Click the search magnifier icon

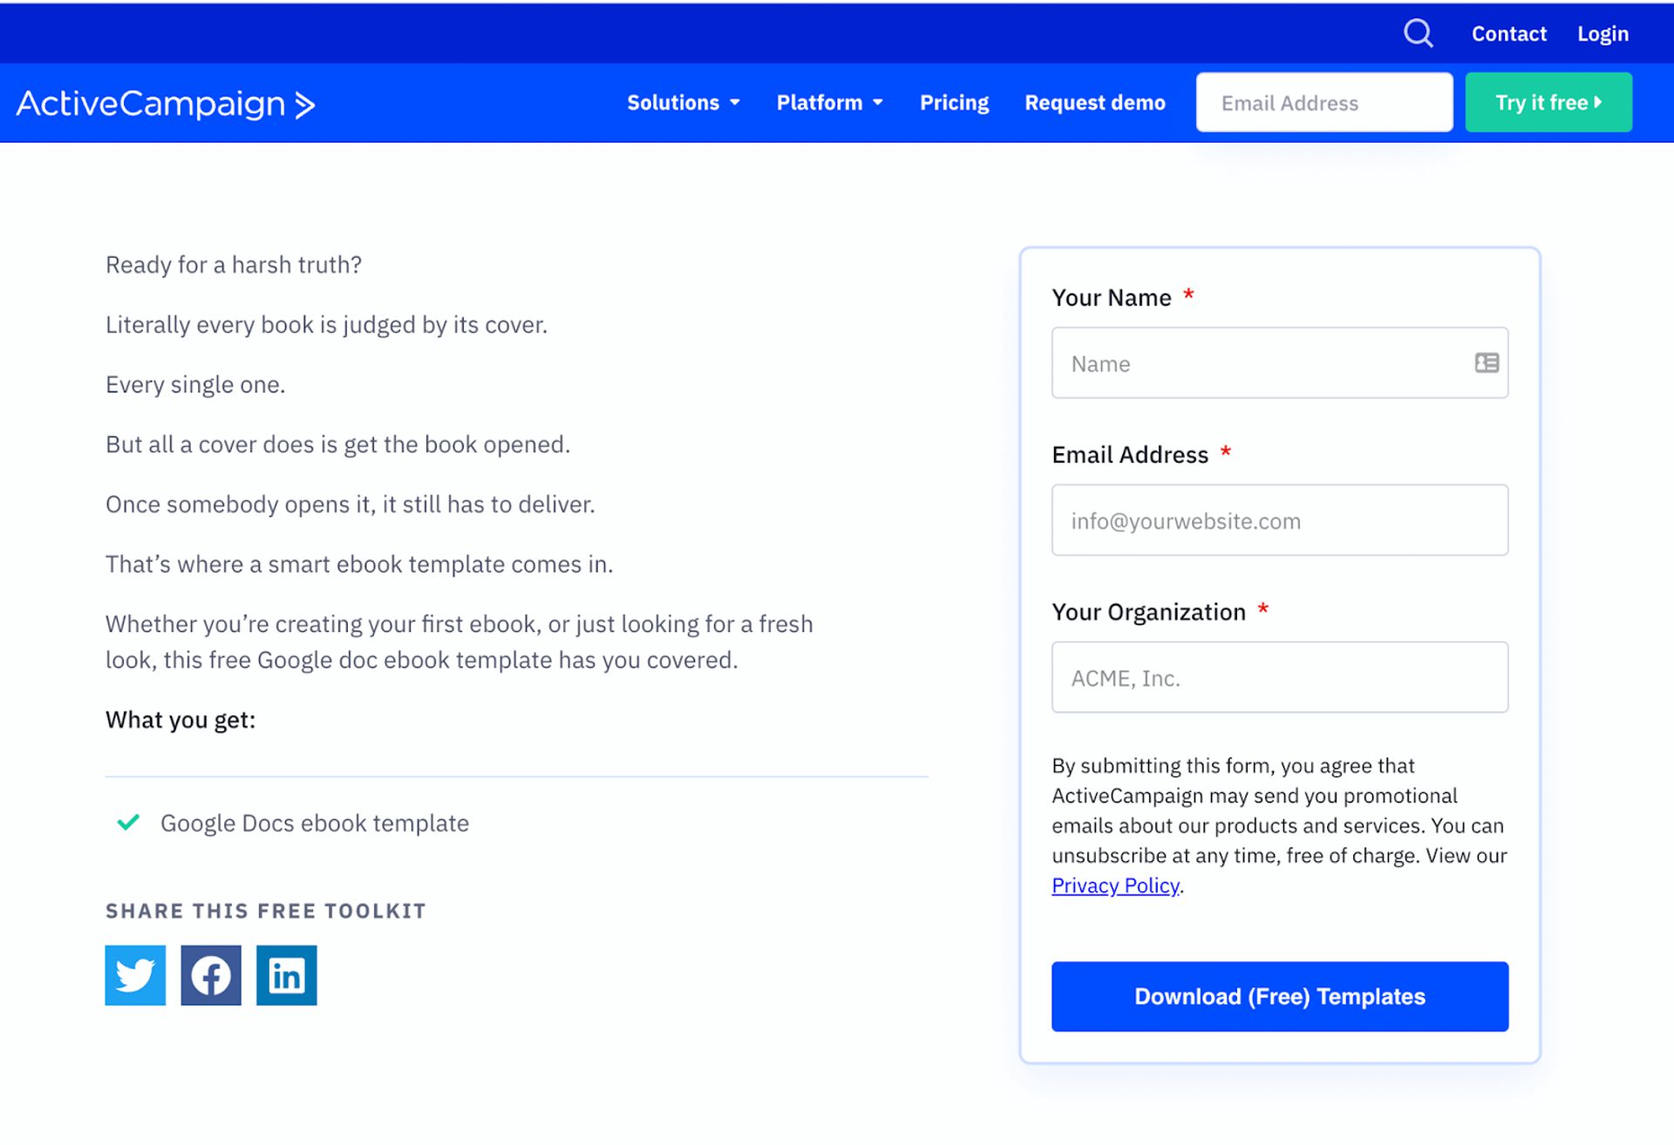click(1418, 33)
